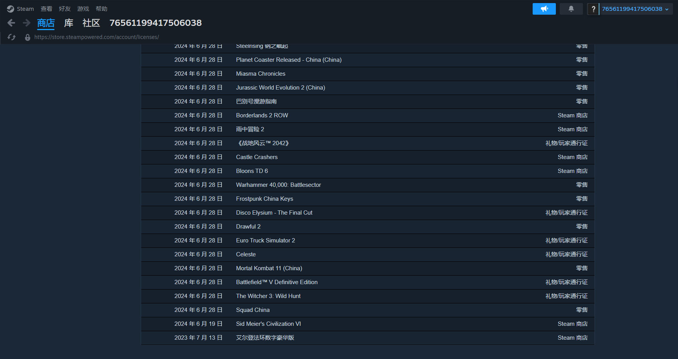The height and width of the screenshot is (359, 678).
Task: Switch to the 商店 tab
Action: [46, 23]
